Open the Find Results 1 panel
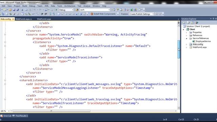Viewport: 217px width, 122px height. click(20, 116)
